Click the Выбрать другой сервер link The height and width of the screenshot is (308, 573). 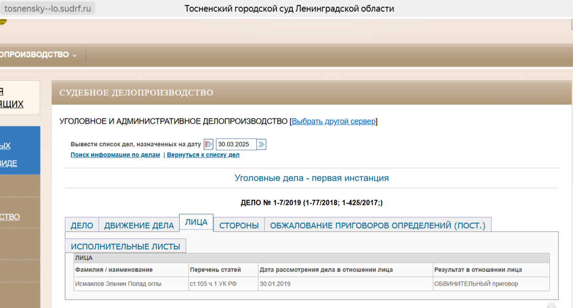point(334,121)
